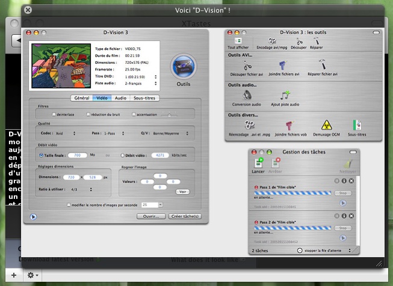
Task: Open stopper la file d'attente popup
Action: [327, 251]
